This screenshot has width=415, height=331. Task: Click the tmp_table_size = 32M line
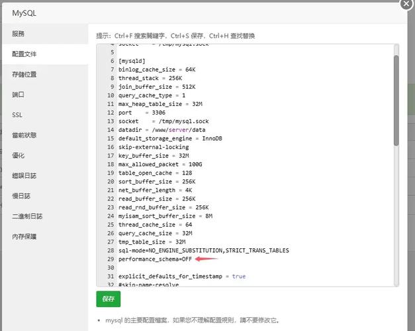pyautogui.click(x=152, y=242)
